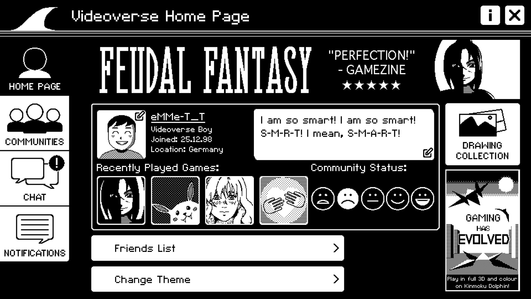Click the Pikachu-style game thumbnail
531x299 pixels.
[x=175, y=200]
